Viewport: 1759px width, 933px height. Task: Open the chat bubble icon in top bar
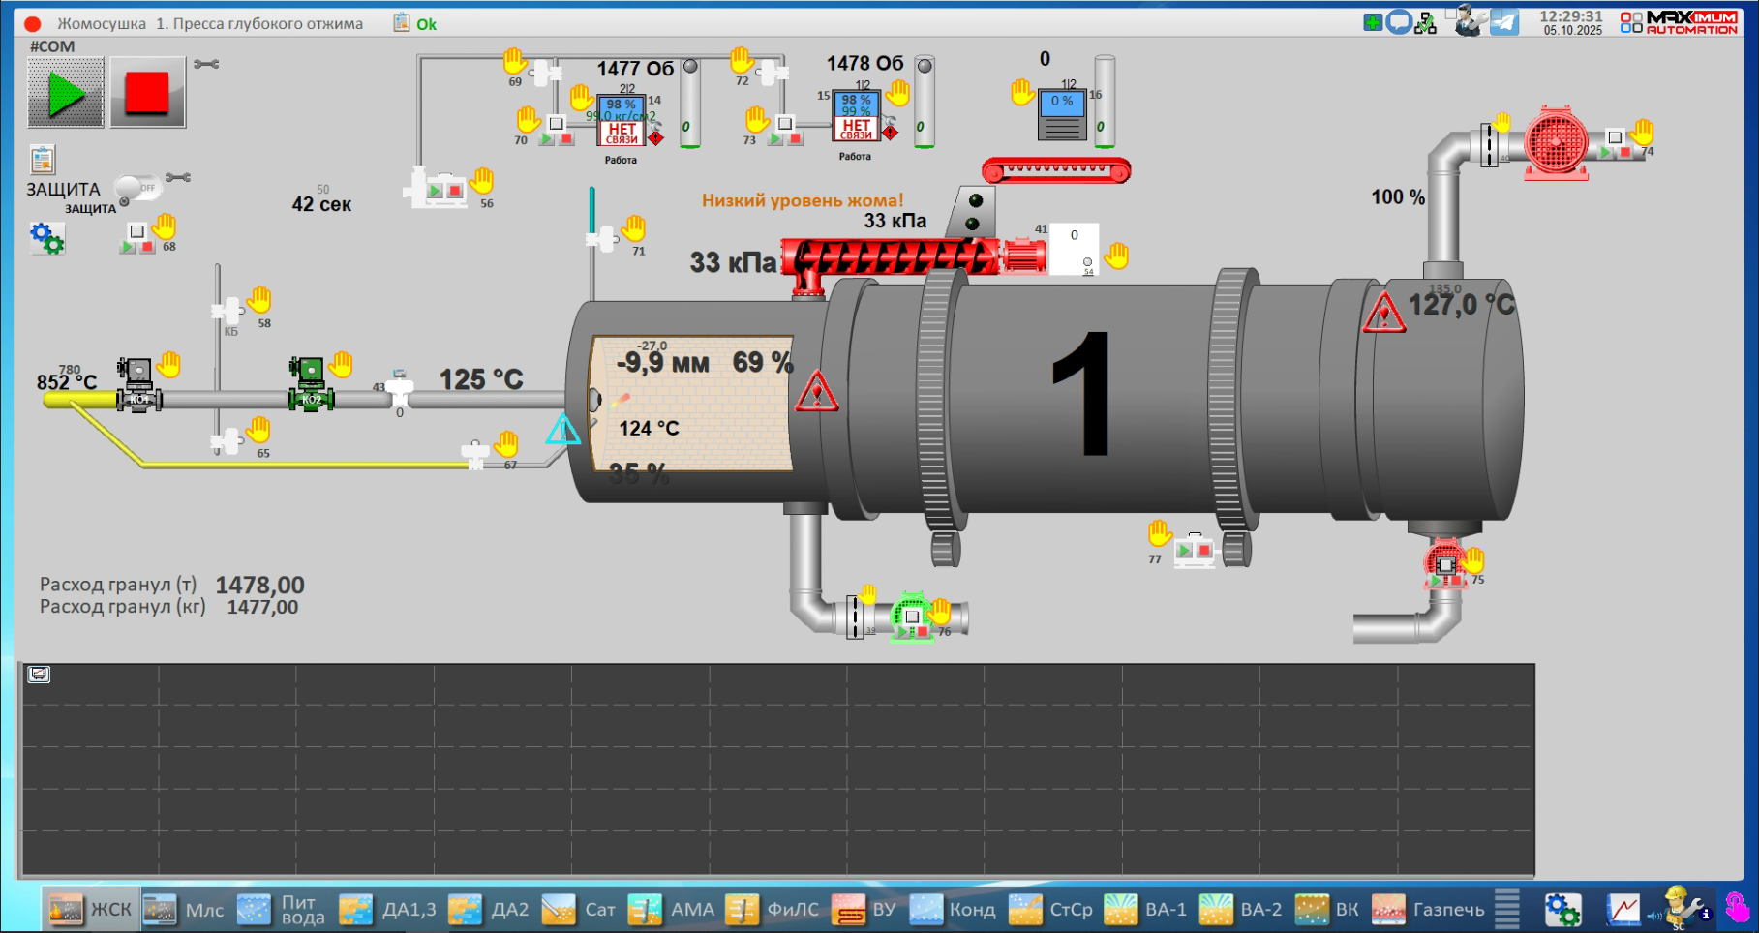click(x=1399, y=21)
